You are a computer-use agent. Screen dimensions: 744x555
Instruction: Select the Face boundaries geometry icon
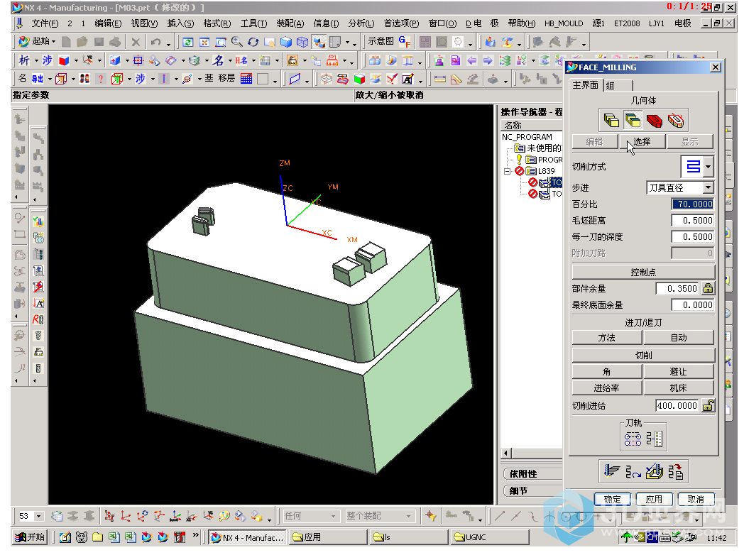633,120
